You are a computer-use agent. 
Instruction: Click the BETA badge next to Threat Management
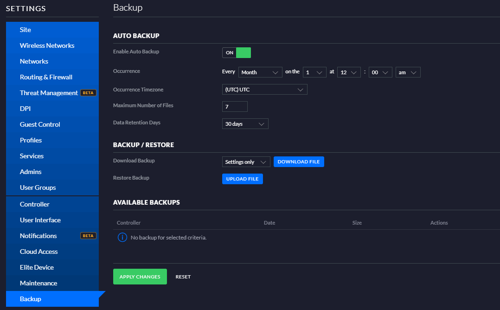click(88, 93)
